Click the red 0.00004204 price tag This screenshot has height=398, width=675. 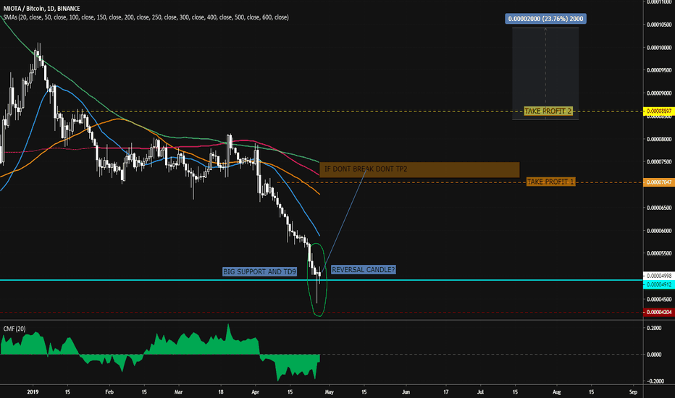(x=658, y=312)
